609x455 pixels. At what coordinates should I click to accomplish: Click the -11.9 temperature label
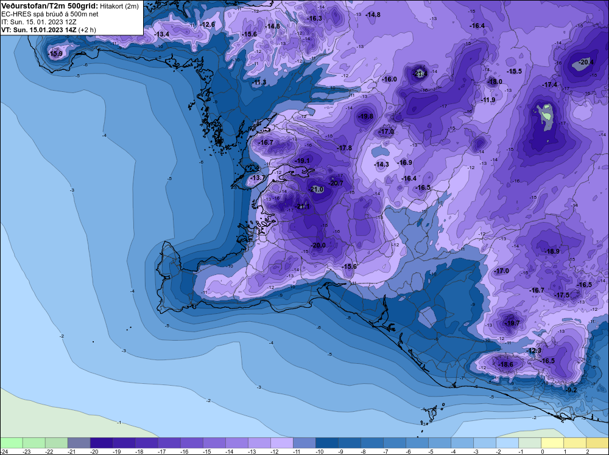coord(488,100)
